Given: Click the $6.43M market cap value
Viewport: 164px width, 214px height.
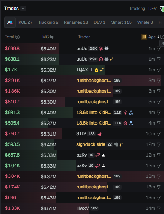Looking at the screenshot, I should pos(49,198).
